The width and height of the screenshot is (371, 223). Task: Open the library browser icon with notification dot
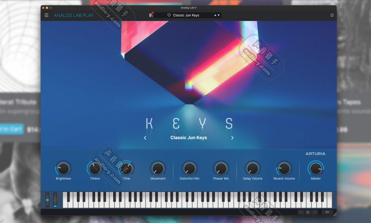tap(150, 15)
